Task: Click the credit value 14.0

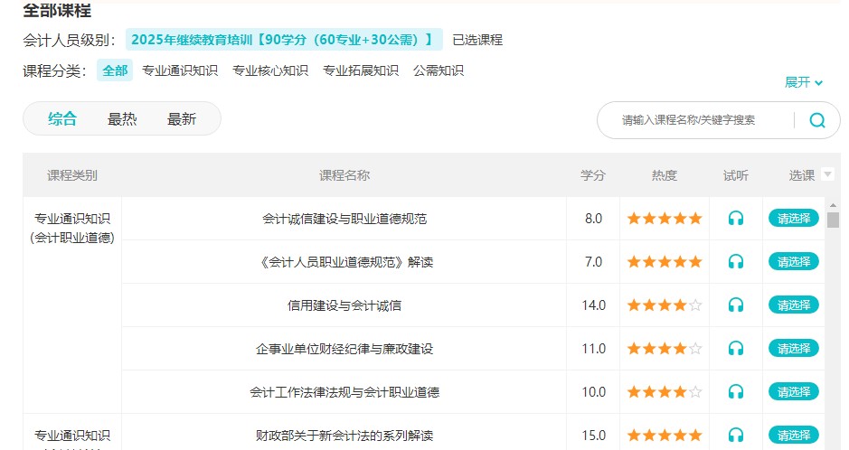Action: 593,305
